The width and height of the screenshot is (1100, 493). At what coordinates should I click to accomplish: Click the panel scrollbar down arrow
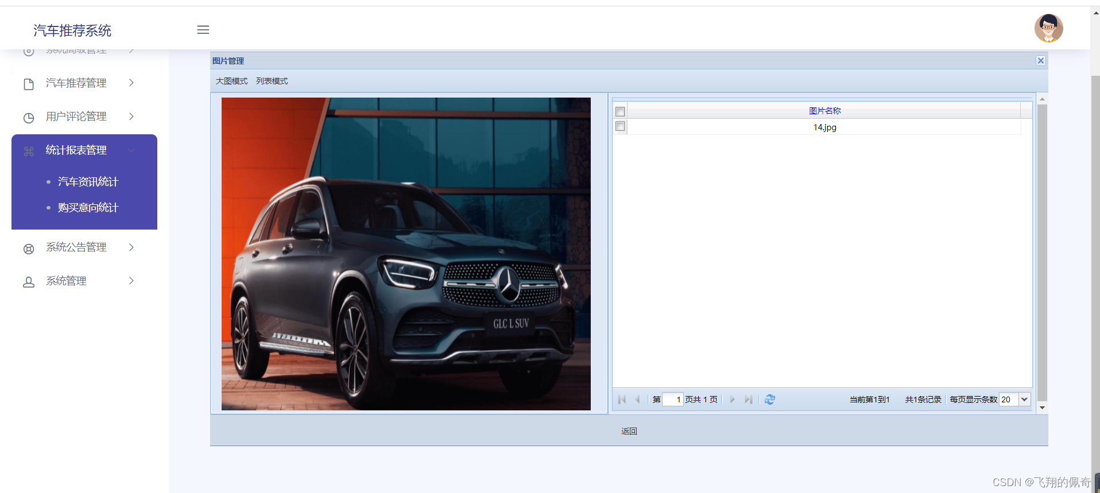coord(1042,407)
